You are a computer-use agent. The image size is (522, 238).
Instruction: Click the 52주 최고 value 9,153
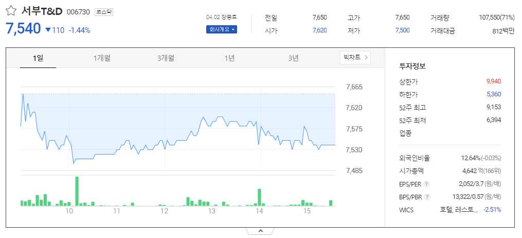click(x=494, y=107)
